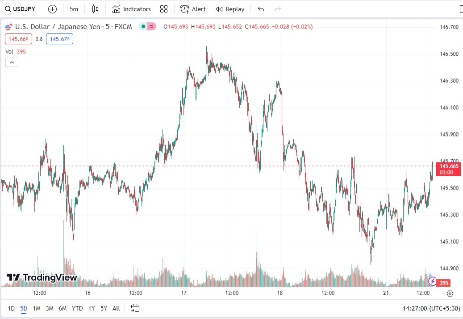Start bar Replay mode
The height and width of the screenshot is (319, 463).
pyautogui.click(x=230, y=9)
